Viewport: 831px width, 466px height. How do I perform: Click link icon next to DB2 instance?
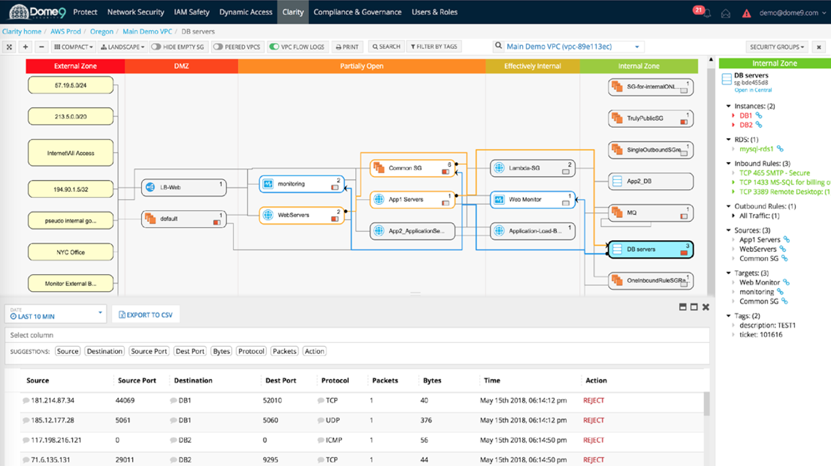click(759, 125)
